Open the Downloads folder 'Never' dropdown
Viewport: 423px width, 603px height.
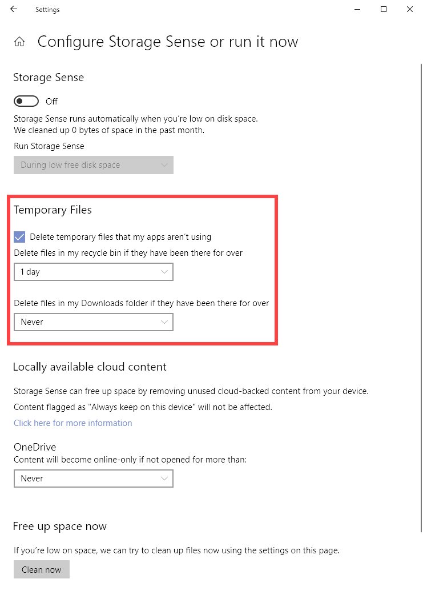[x=94, y=322]
